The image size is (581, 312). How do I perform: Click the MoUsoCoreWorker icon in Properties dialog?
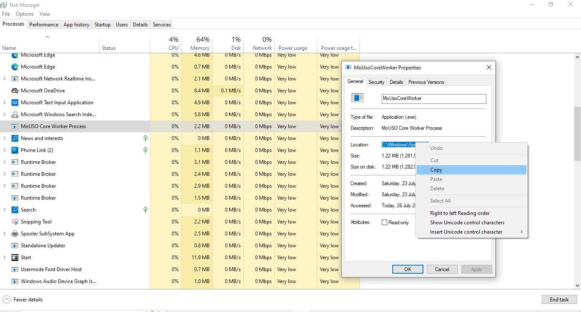coord(357,98)
